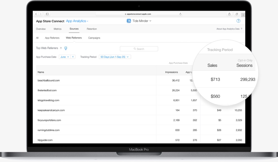Open the Retention tab

pos(92,29)
